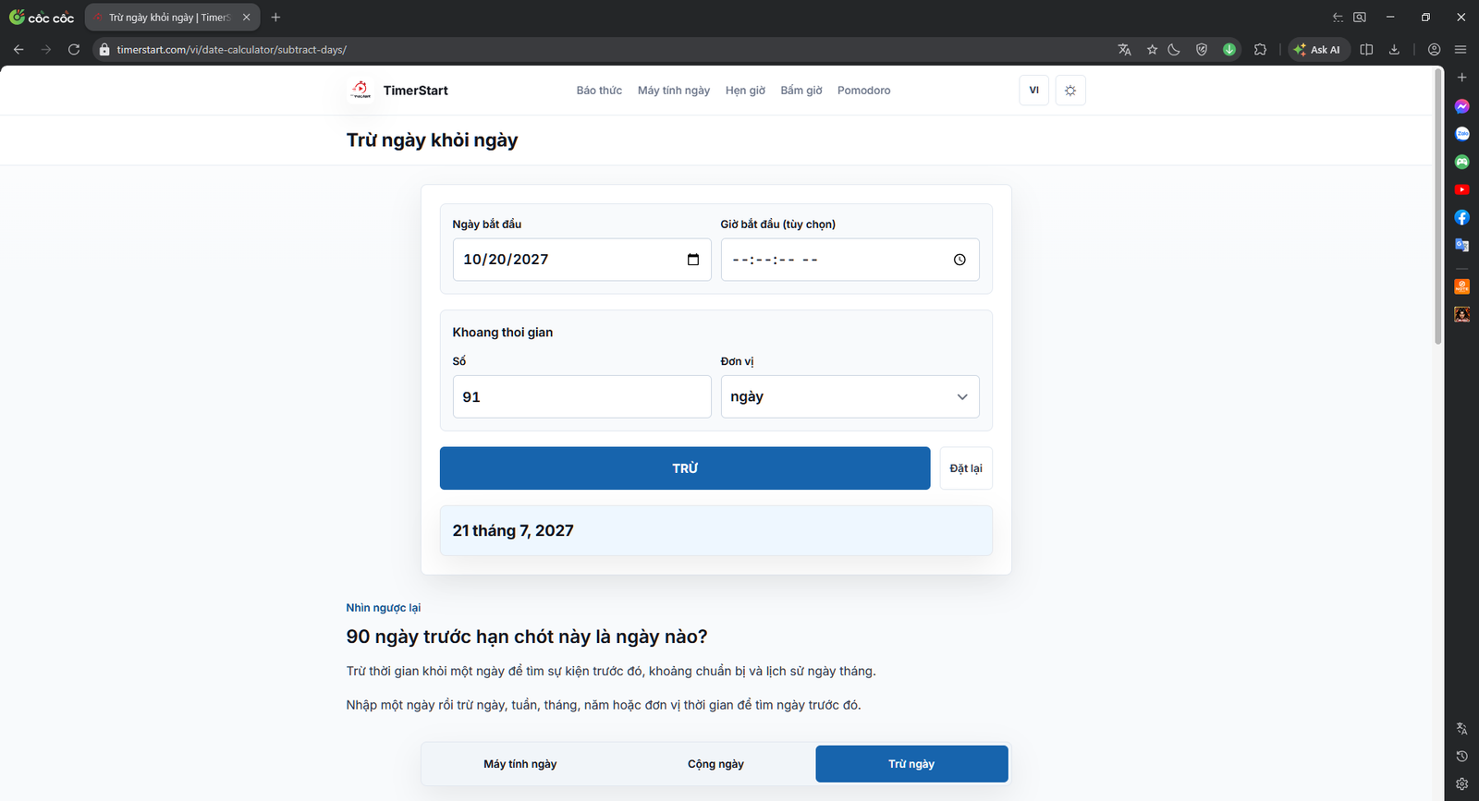Screen dimensions: 1479x801
Task: Open the Pomodoro menu item
Action: click(x=863, y=91)
